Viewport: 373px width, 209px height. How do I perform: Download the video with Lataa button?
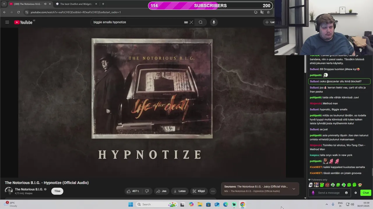180,191
